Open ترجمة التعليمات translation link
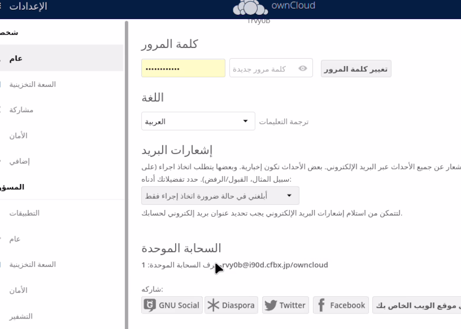 click(284, 122)
